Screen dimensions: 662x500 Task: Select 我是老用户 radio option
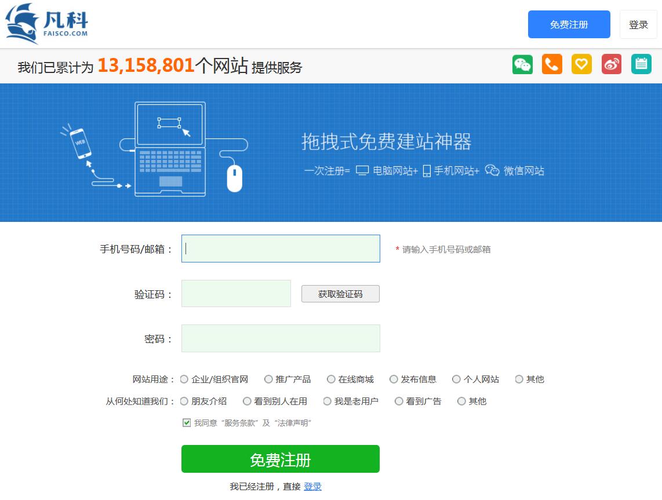328,400
